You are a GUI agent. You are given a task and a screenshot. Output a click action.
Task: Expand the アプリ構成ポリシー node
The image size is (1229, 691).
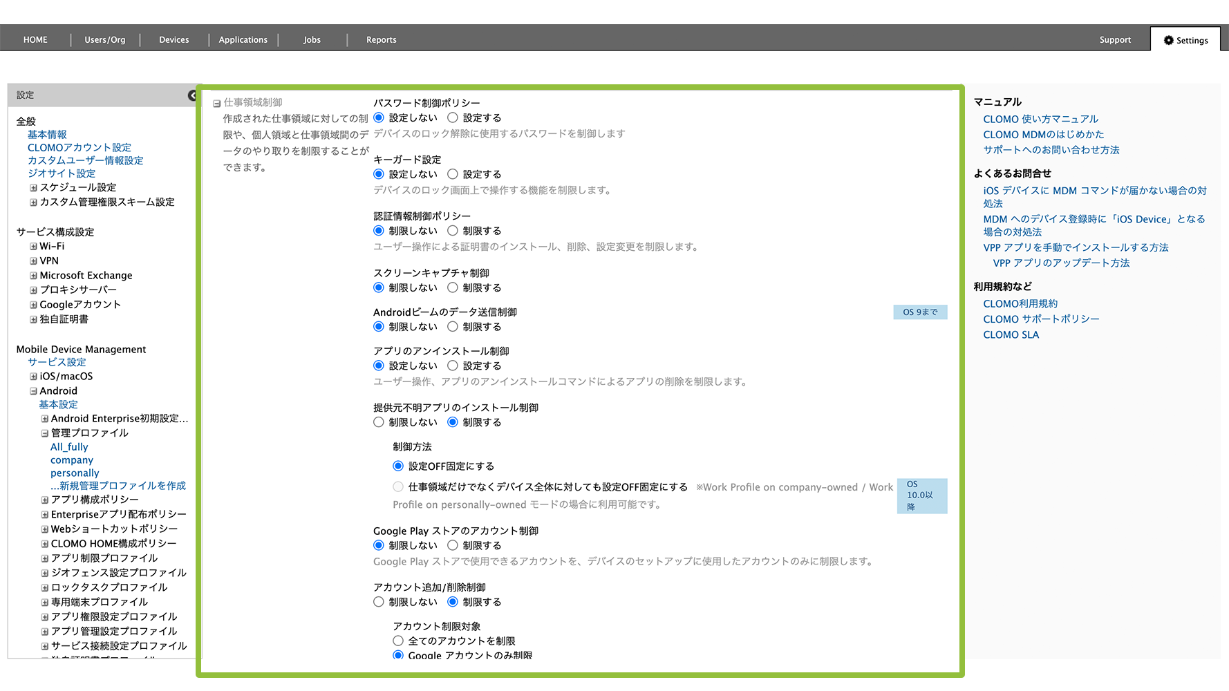click(x=44, y=500)
